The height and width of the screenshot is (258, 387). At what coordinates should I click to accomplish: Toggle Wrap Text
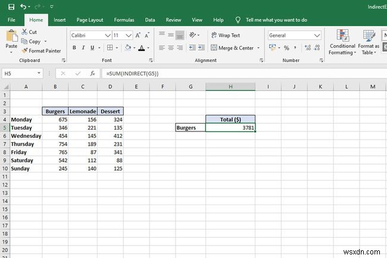pos(225,35)
